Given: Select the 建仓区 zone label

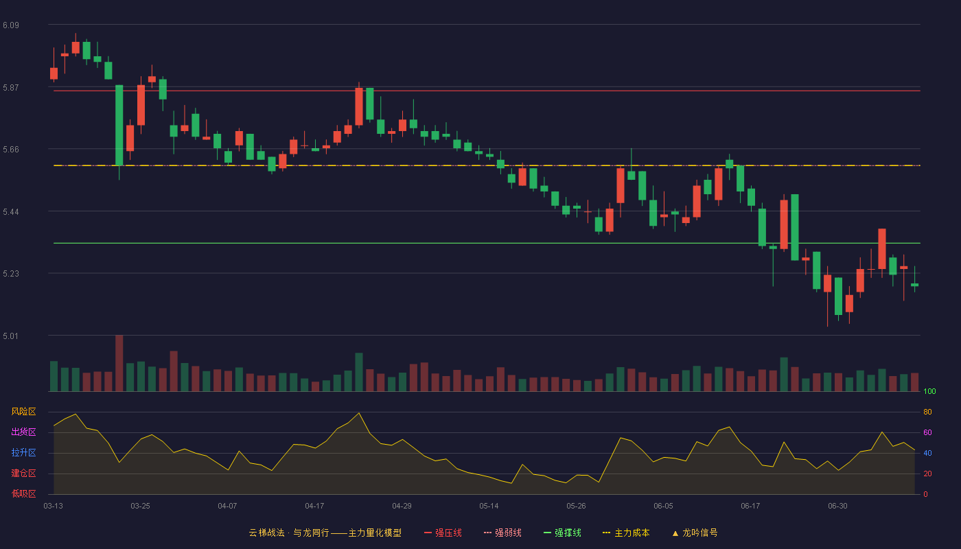Looking at the screenshot, I should [x=23, y=474].
